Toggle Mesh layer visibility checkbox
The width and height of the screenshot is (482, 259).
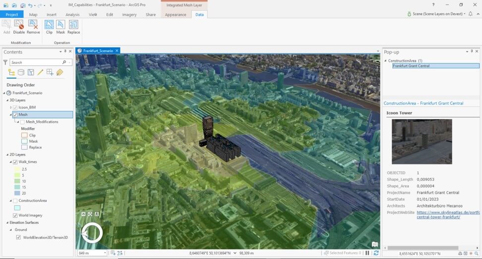[15, 114]
